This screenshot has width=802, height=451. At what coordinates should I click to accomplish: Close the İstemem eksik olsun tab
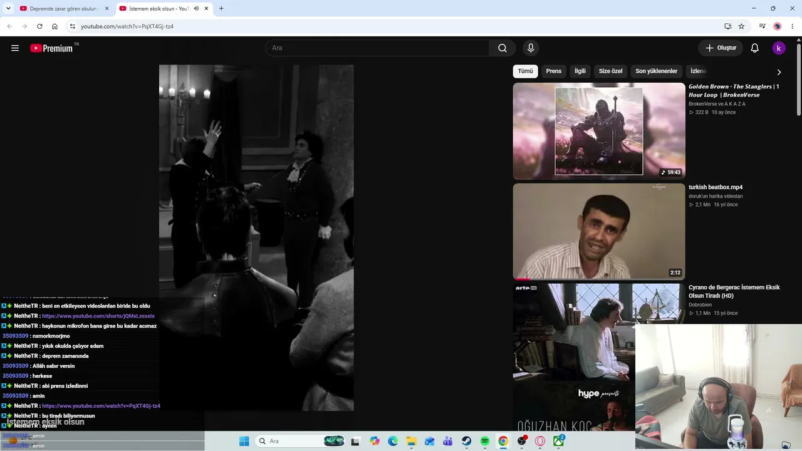point(207,9)
